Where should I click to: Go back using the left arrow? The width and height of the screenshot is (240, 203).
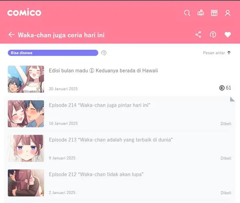click(x=11, y=35)
